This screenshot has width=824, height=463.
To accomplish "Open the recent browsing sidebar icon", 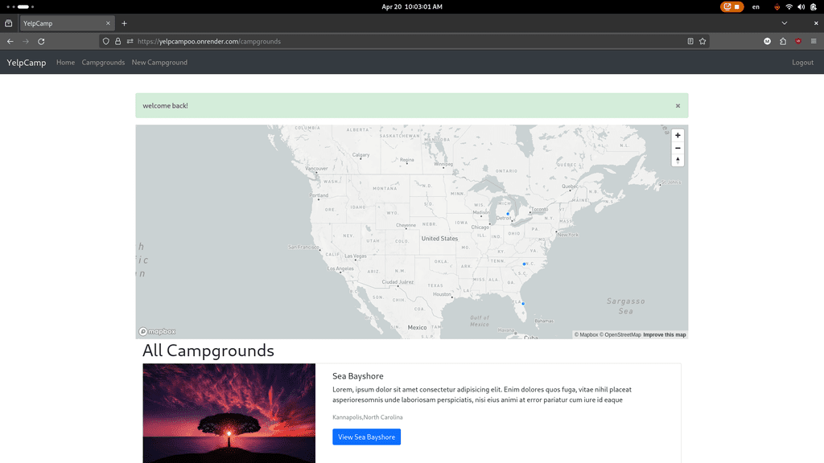I will tap(8, 23).
